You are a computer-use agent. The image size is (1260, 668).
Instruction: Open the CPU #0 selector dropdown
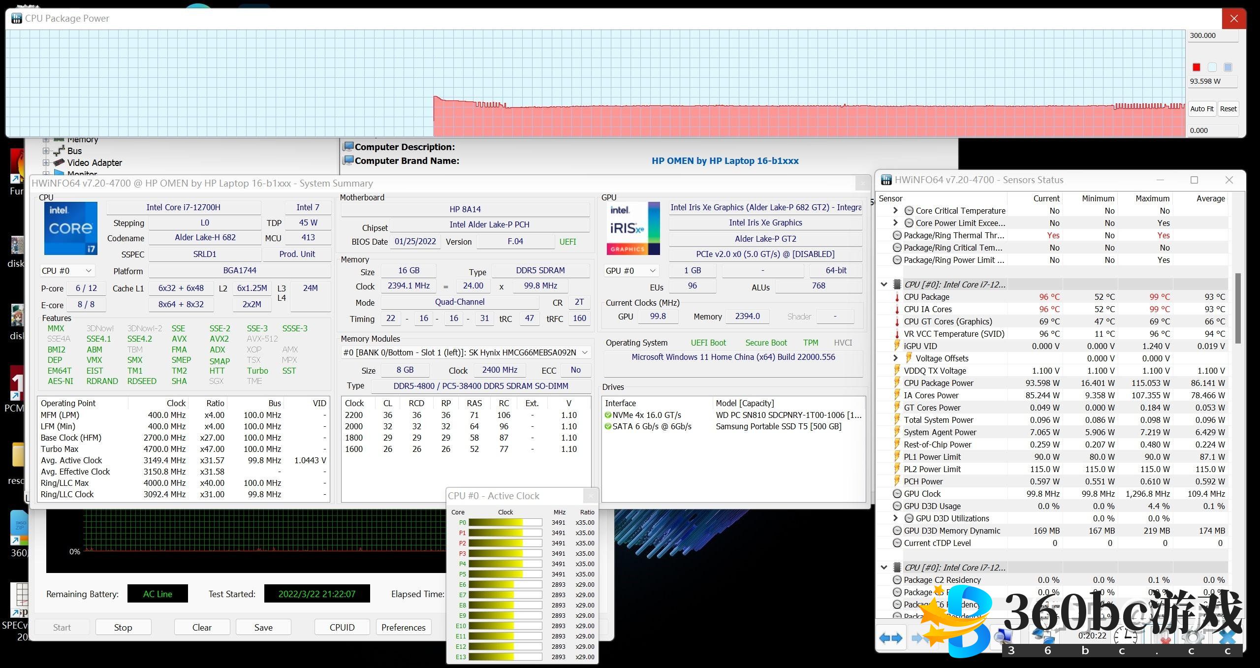click(67, 271)
